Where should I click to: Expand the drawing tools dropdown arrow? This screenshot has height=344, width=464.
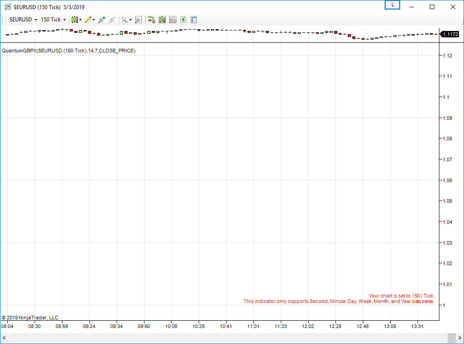coord(93,20)
